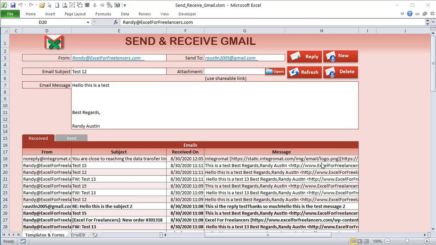Open the Undo history dropdown arrow
436x245 pixels.
(25, 5)
